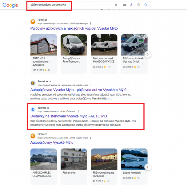Image resolution: width=187 pixels, height=185 pixels.
Task: Advance second carousel with next arrow
Action: [148, 167]
